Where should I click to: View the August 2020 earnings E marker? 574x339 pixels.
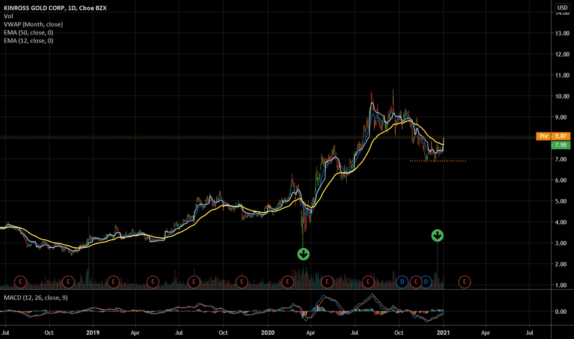(368, 282)
